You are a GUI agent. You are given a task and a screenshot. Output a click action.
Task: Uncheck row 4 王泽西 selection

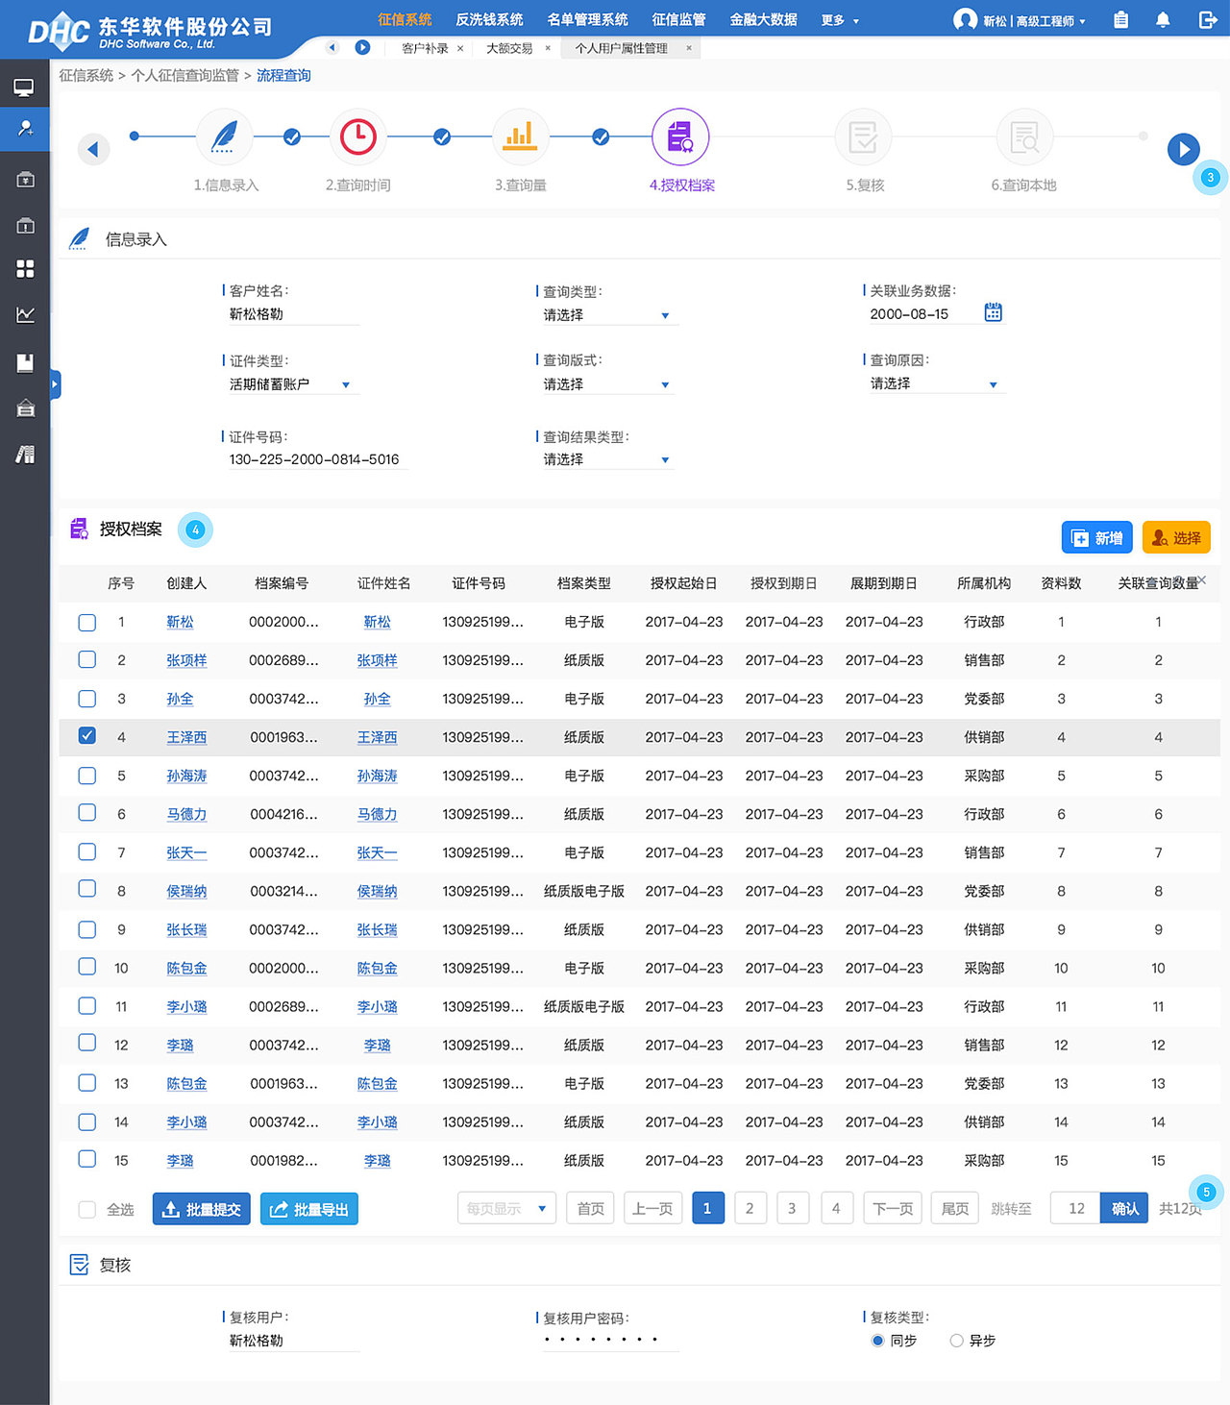[86, 735]
